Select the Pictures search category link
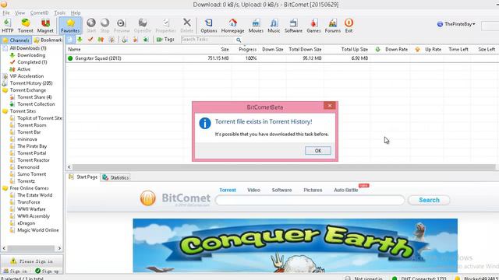The image size is (499, 280). click(313, 190)
